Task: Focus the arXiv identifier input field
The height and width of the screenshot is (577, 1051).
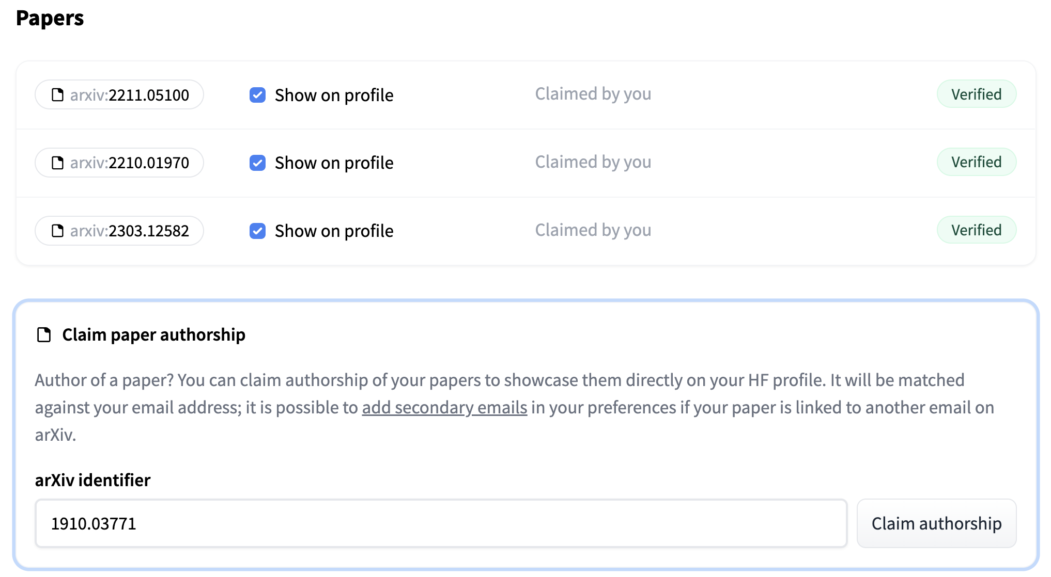Action: pyautogui.click(x=440, y=523)
